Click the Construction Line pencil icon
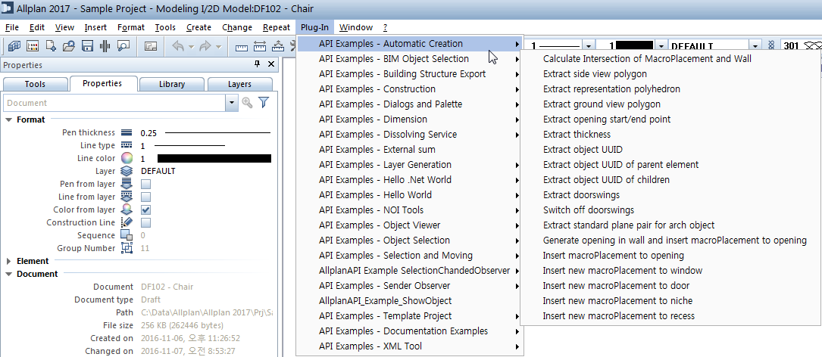Viewport: 822px width, 357px height. click(x=127, y=222)
